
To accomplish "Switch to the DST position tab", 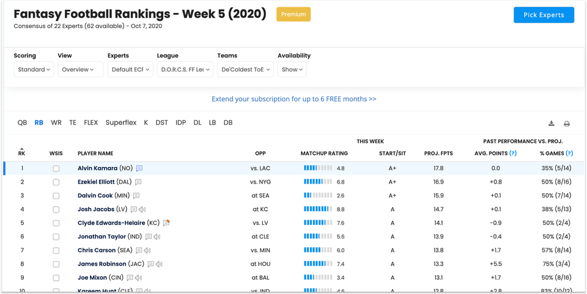I will tap(161, 123).
